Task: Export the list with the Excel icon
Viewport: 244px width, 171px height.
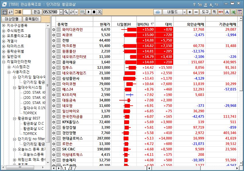Action: (x=233, y=12)
